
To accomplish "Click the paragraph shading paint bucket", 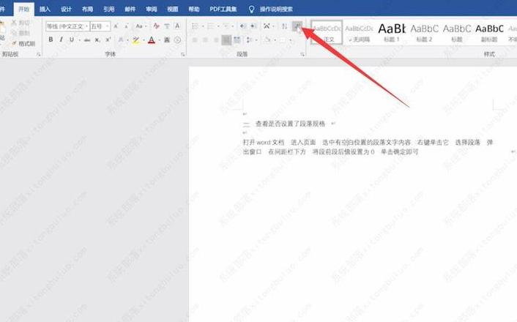I will (267, 40).
